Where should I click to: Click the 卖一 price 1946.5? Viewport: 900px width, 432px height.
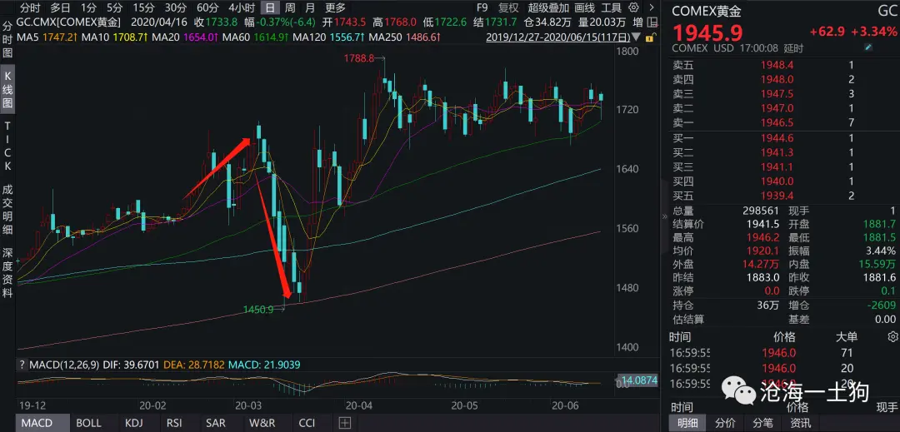tap(777, 122)
